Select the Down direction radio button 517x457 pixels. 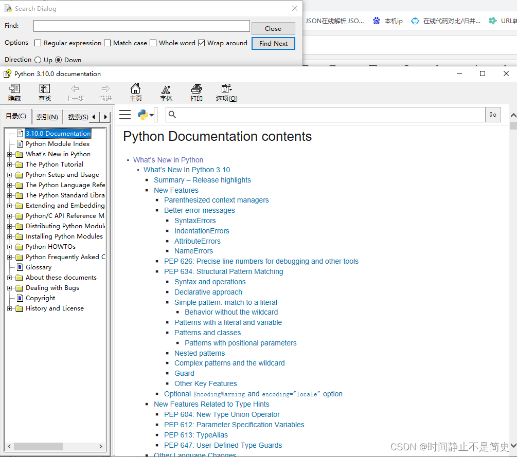(58, 60)
